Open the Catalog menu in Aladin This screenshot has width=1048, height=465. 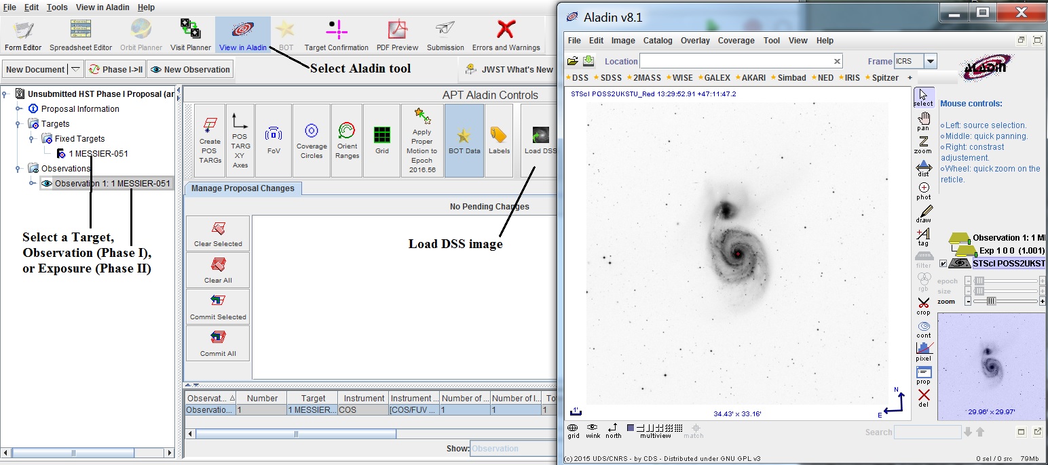(x=658, y=41)
